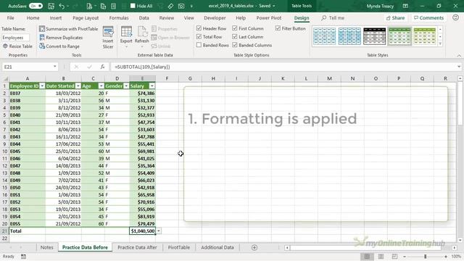464x261 pixels.
Task: Open total row function dropdown
Action: [159, 231]
